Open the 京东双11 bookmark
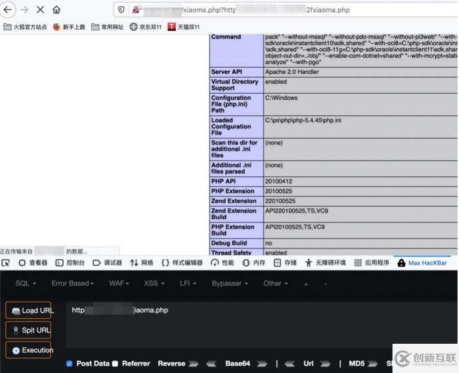This screenshot has height=373, width=459. pyautogui.click(x=146, y=27)
